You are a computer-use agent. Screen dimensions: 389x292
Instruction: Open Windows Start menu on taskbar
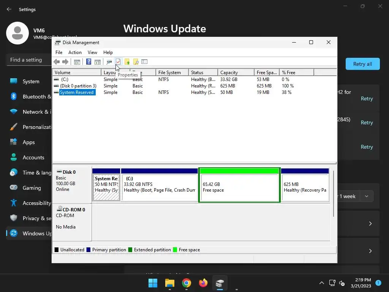[153, 283]
